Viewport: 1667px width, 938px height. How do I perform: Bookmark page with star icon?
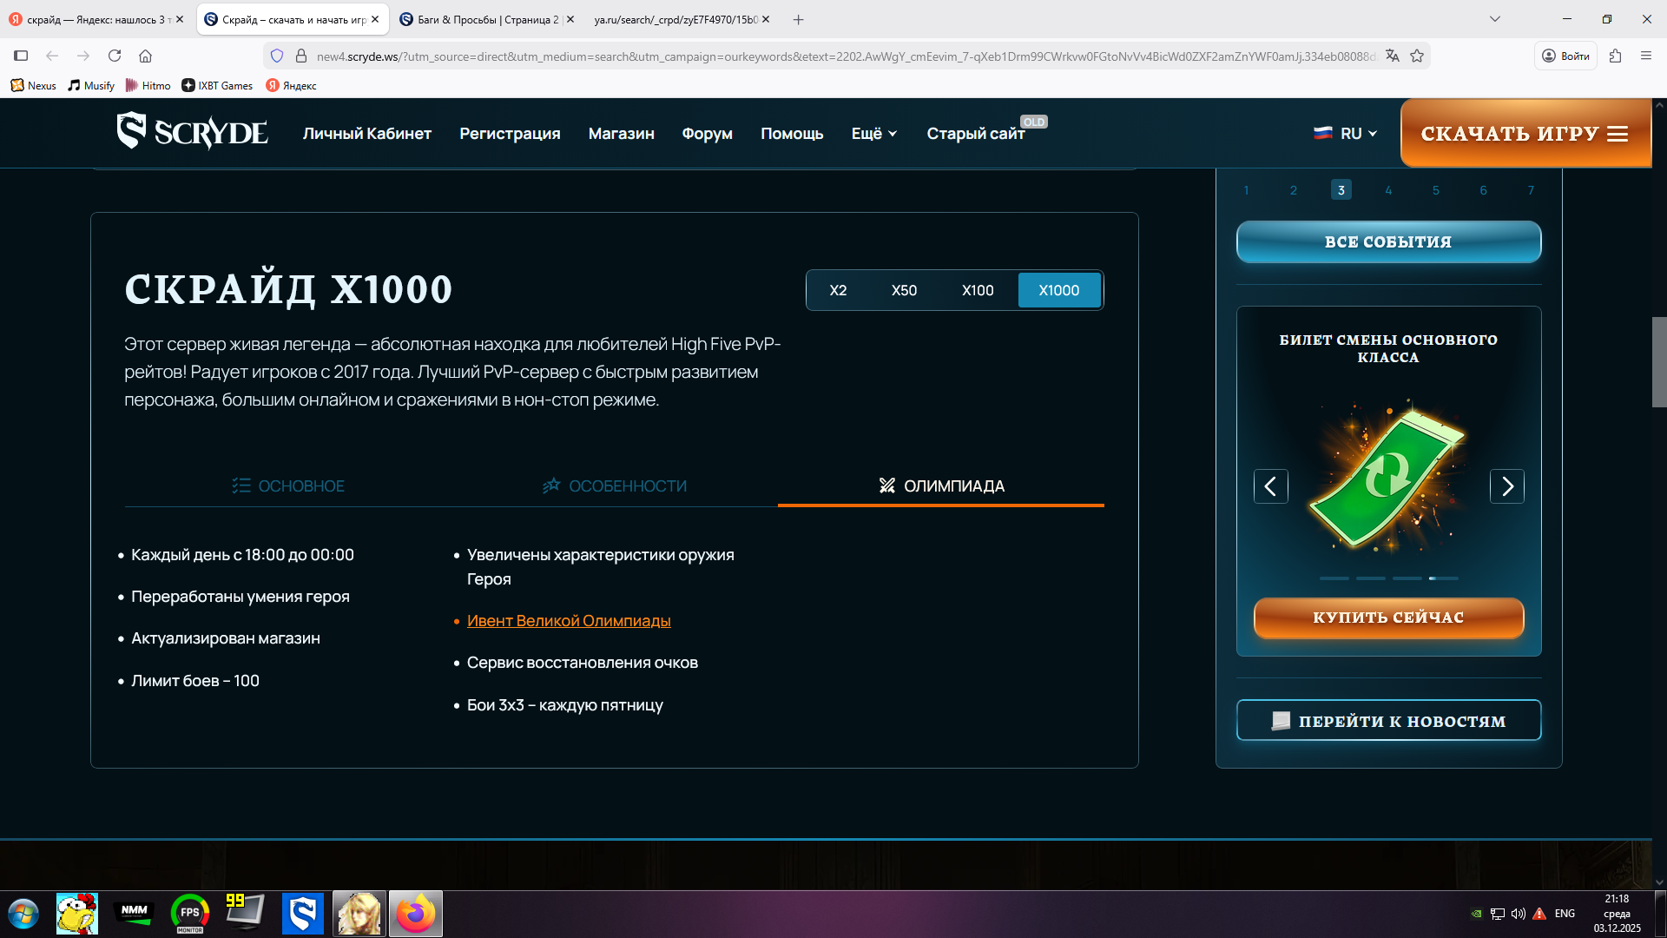pos(1417,56)
